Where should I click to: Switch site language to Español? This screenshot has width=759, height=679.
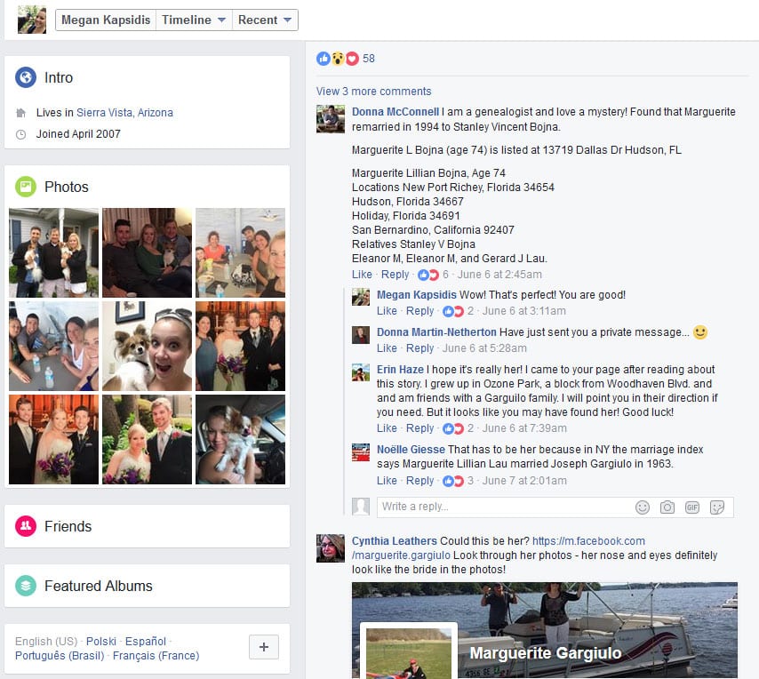pos(145,641)
